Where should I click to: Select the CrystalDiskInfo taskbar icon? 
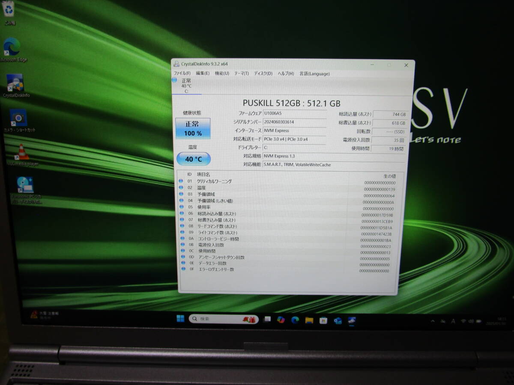tap(352, 321)
